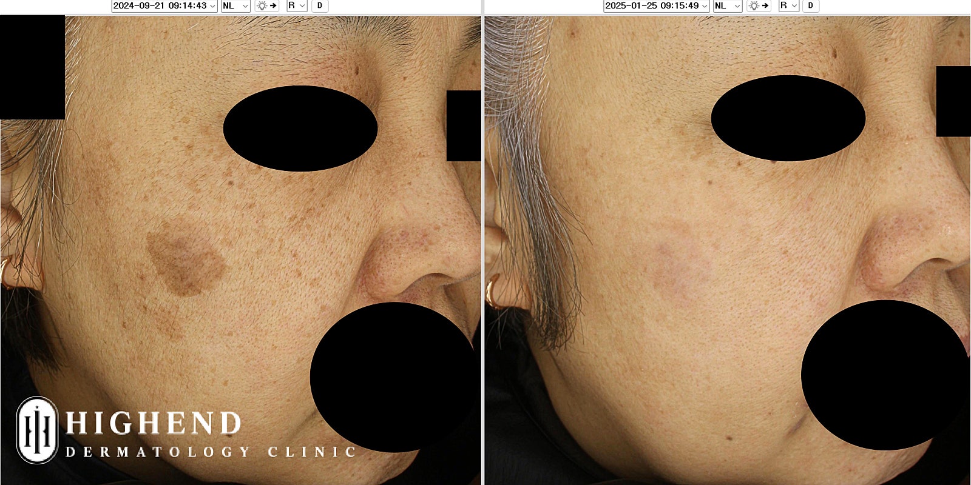Click the HIGHEND watermark text
The height and width of the screenshot is (485, 971).
tap(153, 424)
